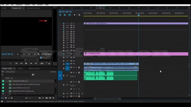Add a marker in timeline toolbar

(x=75, y=15)
